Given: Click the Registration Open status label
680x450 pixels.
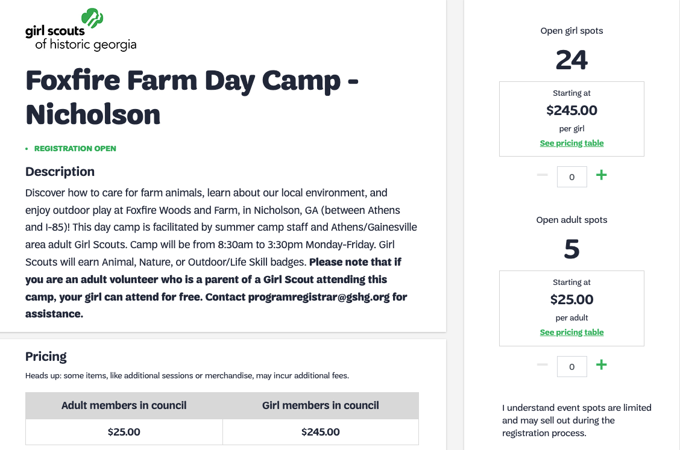Looking at the screenshot, I should [75, 149].
